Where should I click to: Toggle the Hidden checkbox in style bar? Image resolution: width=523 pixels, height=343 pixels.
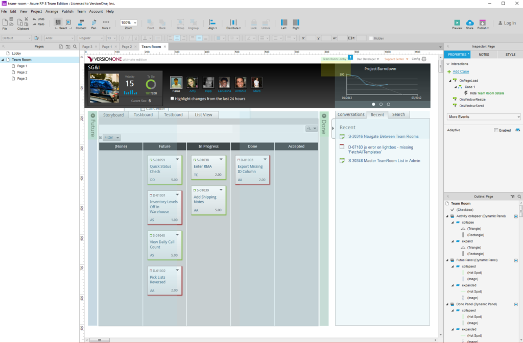[x=371, y=38]
